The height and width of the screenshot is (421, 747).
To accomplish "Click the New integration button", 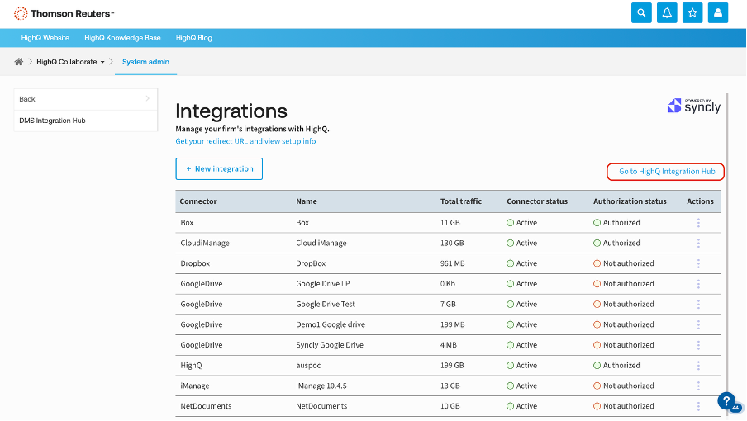I will click(219, 169).
